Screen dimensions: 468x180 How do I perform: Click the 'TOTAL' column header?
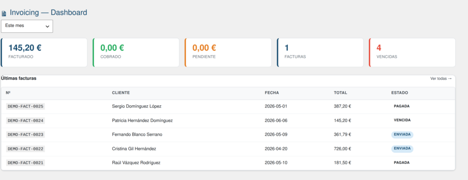[340, 93]
